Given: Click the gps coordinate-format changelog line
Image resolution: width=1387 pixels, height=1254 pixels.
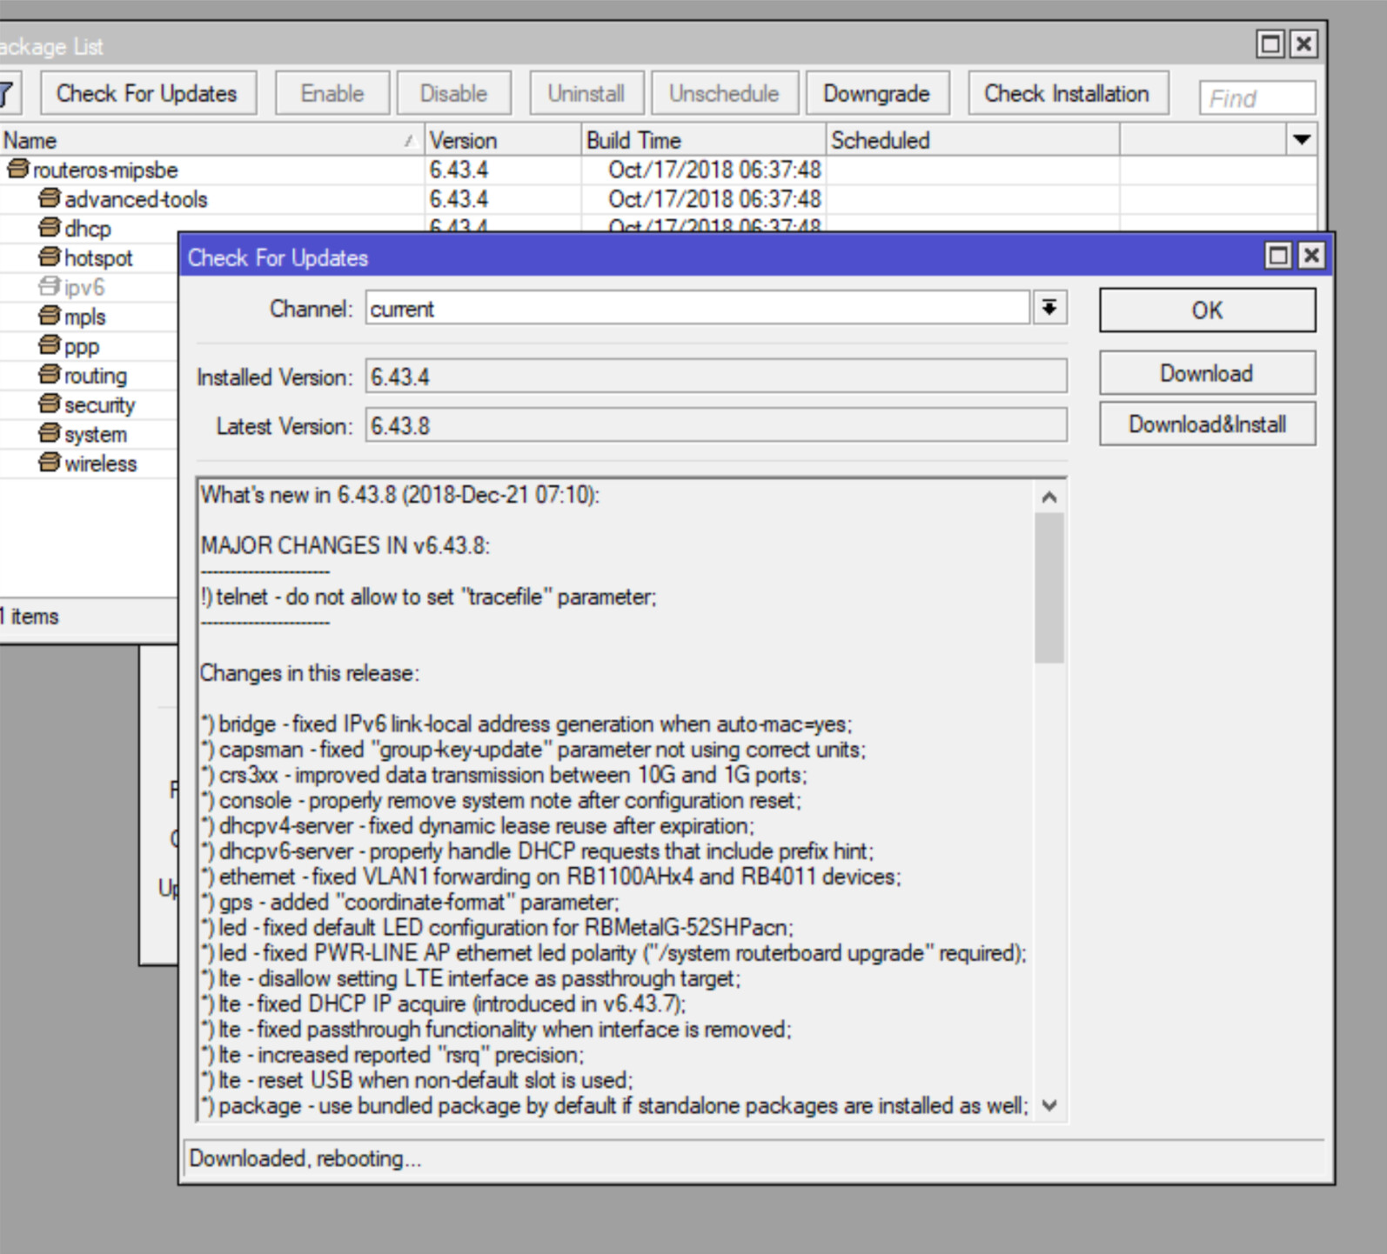Looking at the screenshot, I should pos(410,902).
